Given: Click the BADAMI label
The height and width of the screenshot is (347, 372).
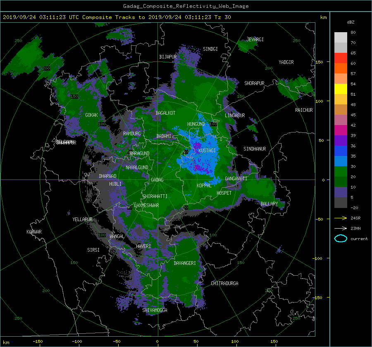Looking at the screenshot, I should tap(164, 136).
